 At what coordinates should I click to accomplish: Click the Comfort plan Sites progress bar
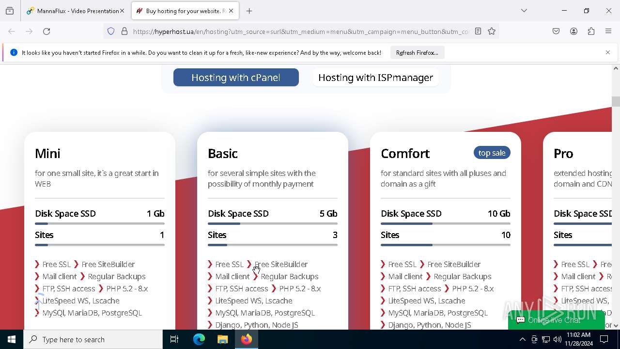click(446, 245)
